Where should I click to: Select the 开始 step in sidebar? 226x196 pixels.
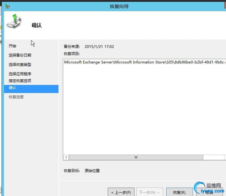point(12,46)
